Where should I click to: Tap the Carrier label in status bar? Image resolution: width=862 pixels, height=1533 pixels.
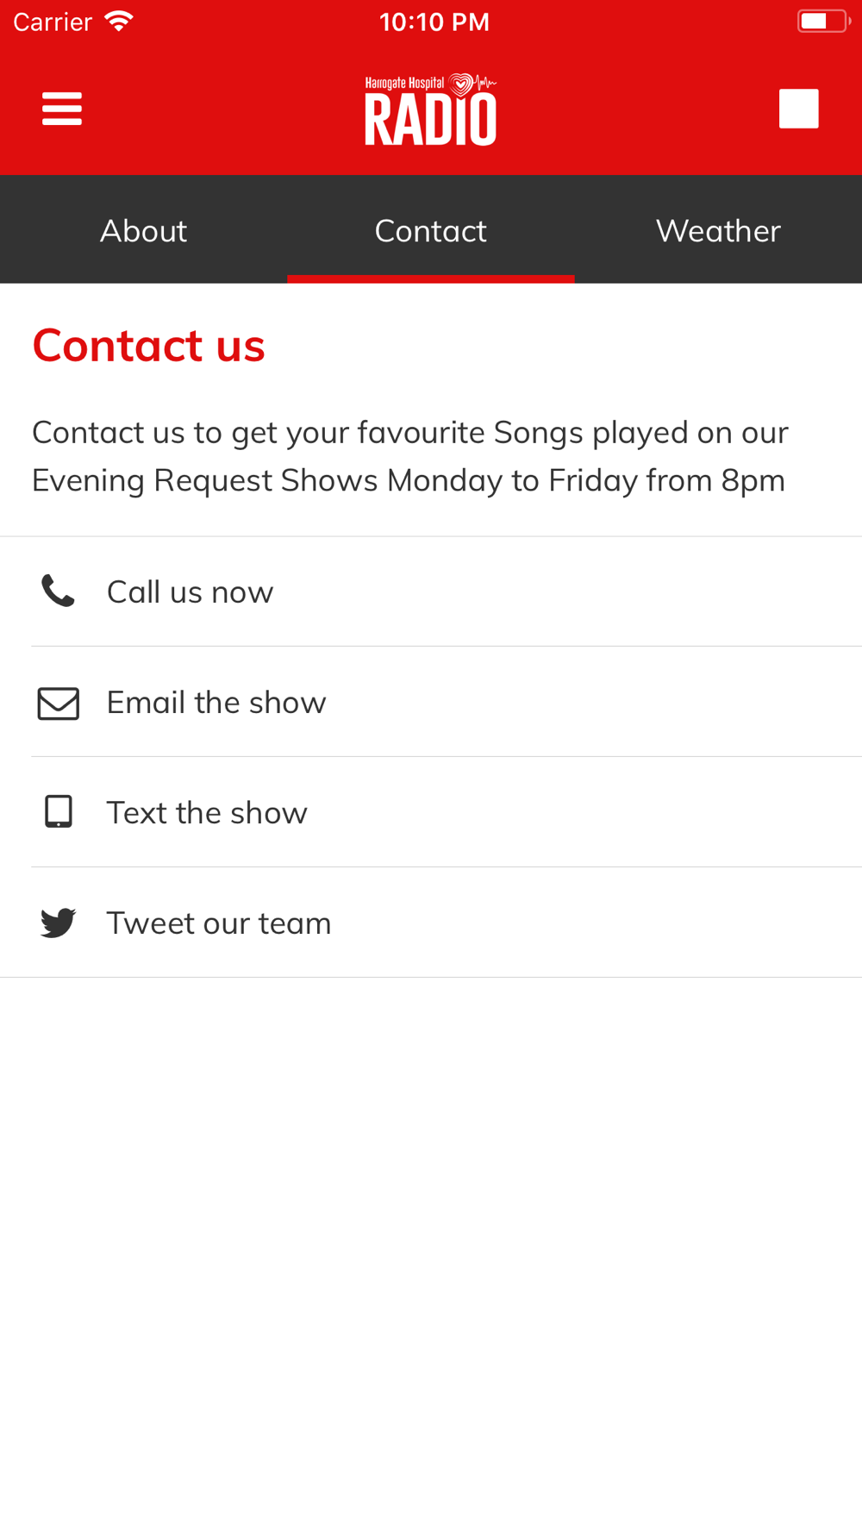tap(53, 22)
